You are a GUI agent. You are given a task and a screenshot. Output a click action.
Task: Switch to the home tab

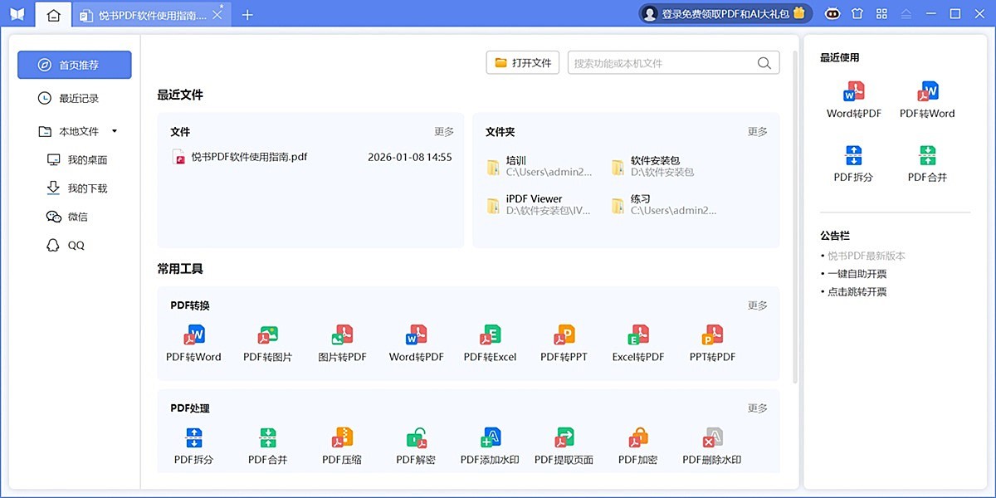tap(53, 13)
